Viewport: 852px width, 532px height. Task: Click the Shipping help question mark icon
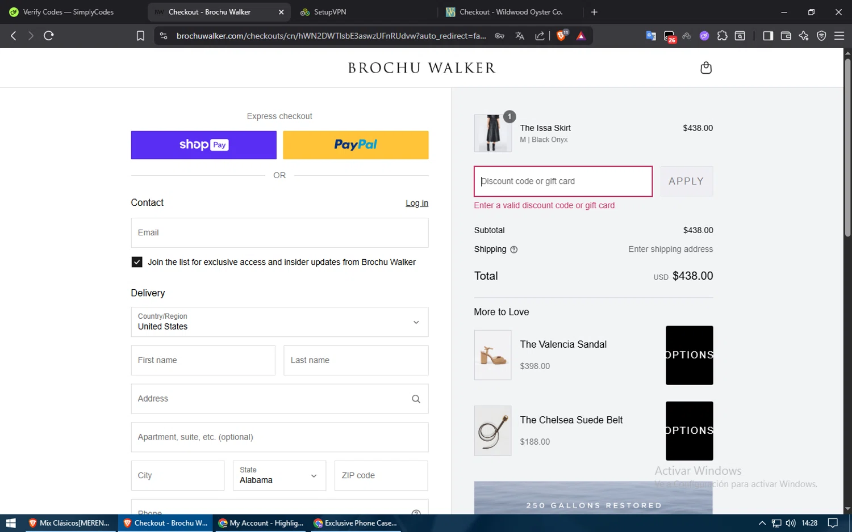tap(514, 250)
